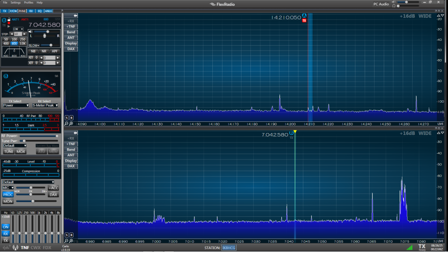448x254 pixels.
Task: Switch to the EQ panel tab
Action: 40,11
